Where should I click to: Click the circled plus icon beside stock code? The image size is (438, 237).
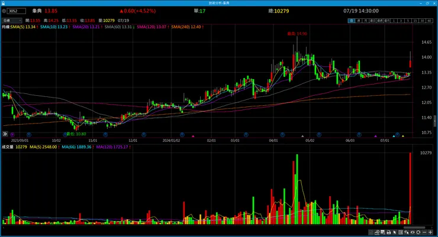pyautogui.click(x=4, y=11)
